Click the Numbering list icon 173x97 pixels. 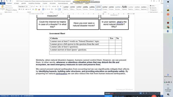pyautogui.click(x=46, y=6)
